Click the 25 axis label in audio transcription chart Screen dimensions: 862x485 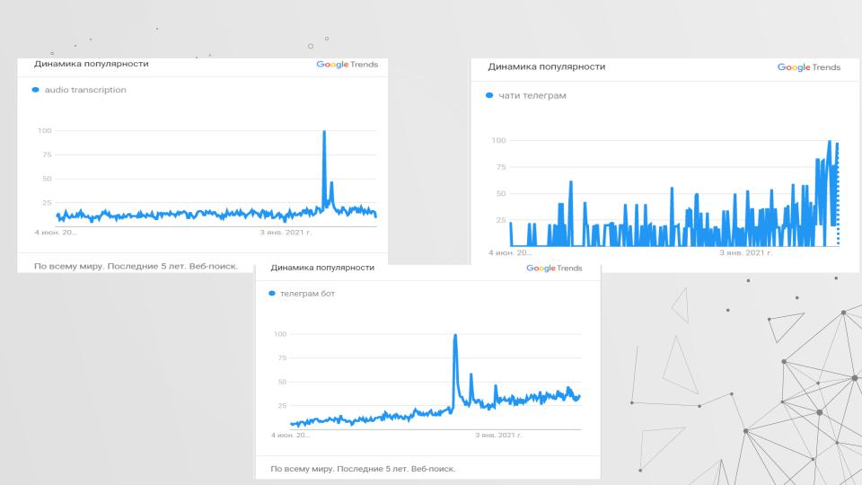click(47, 203)
